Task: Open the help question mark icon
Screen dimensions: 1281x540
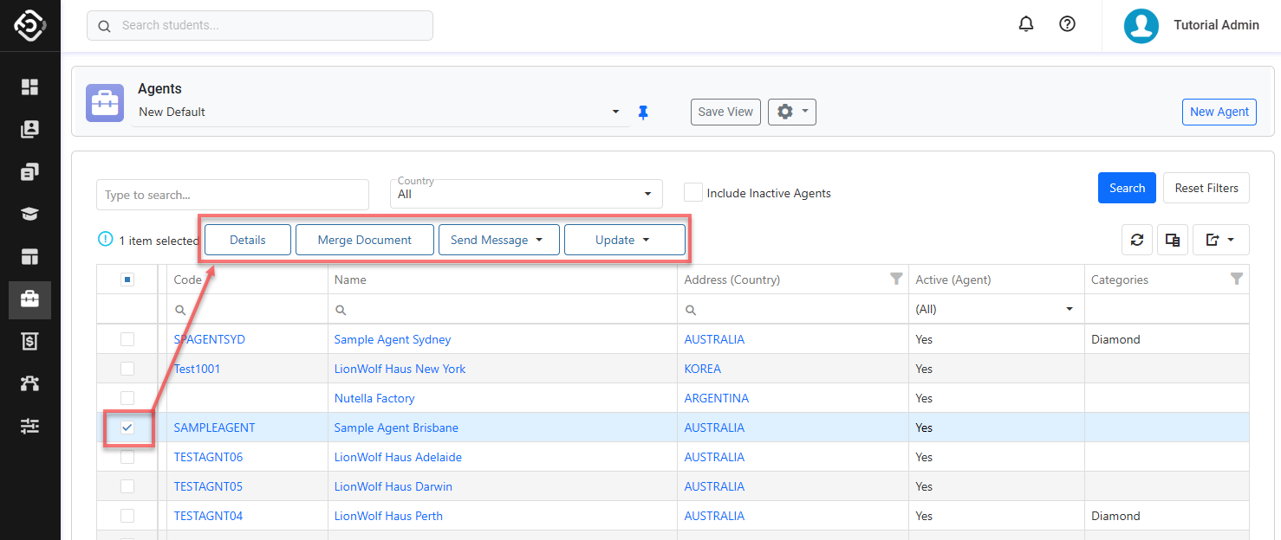Action: [1067, 24]
